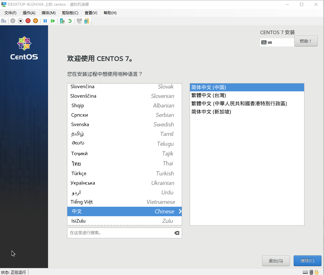This screenshot has width=324, height=275.
Task: Select the Thai language row
Action: (x=125, y=163)
